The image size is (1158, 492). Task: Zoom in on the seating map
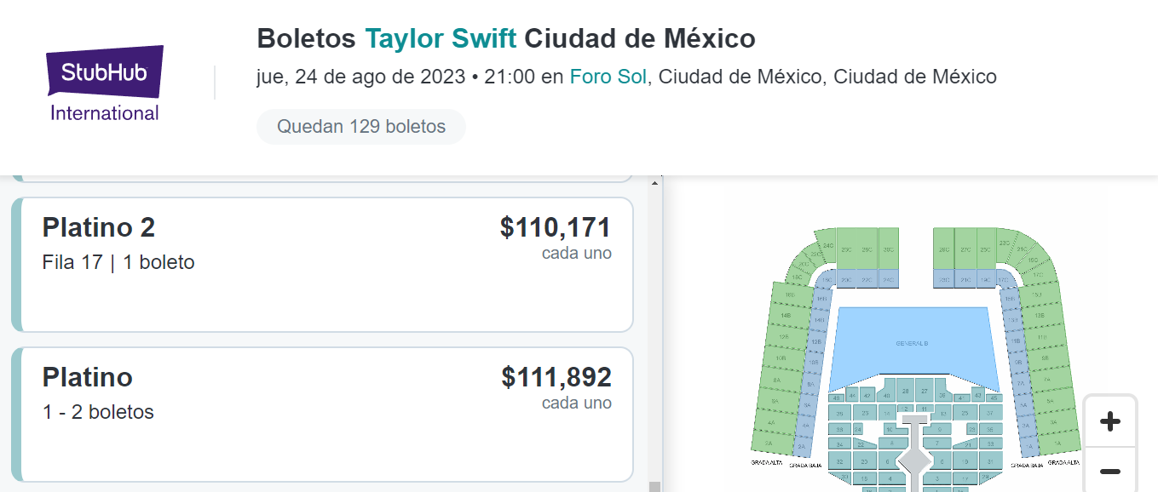click(x=1109, y=421)
